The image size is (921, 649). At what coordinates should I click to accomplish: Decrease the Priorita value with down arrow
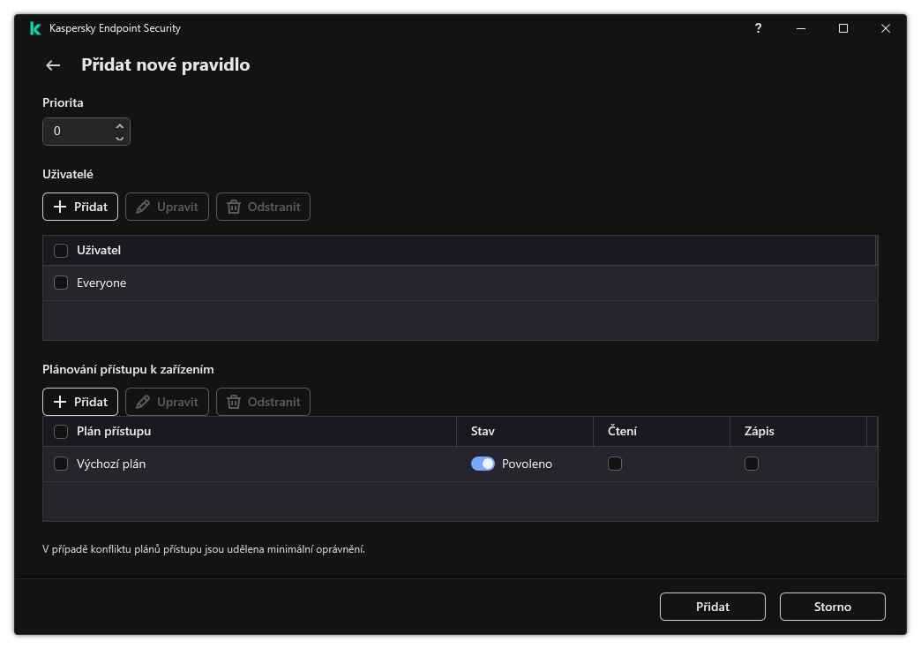pyautogui.click(x=120, y=138)
